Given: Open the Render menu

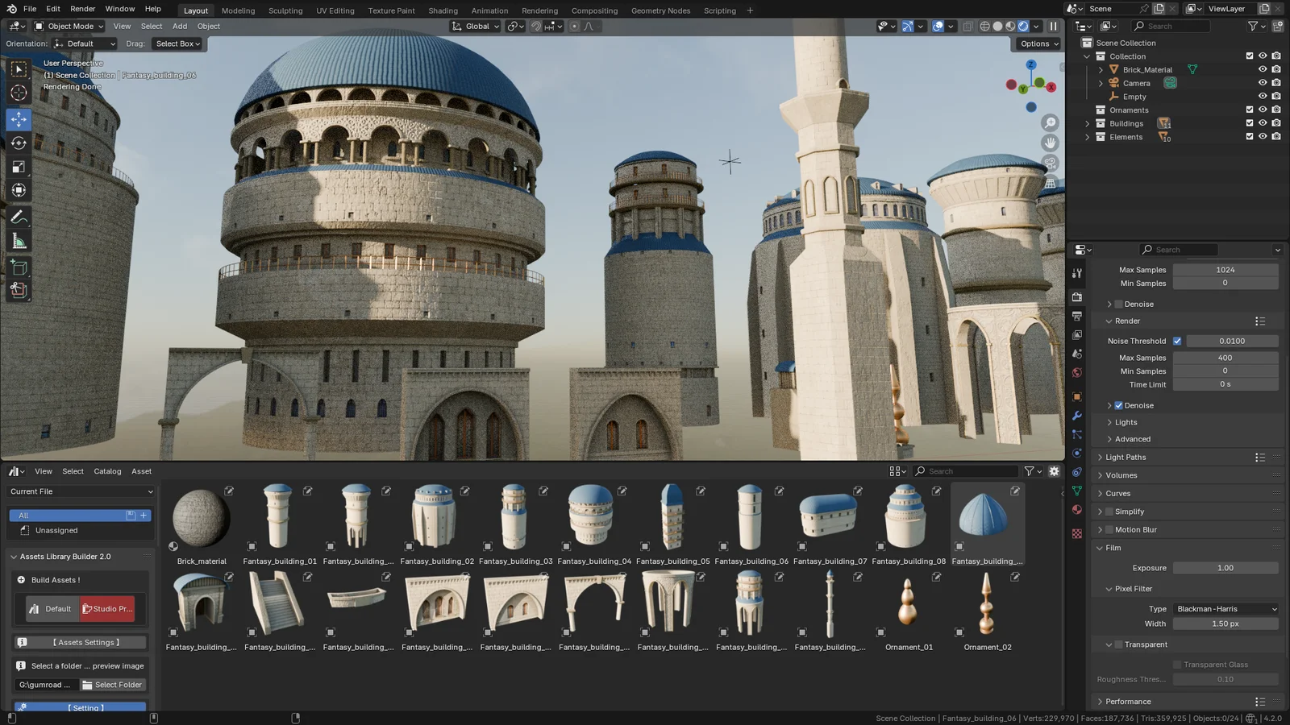Looking at the screenshot, I should click(82, 9).
